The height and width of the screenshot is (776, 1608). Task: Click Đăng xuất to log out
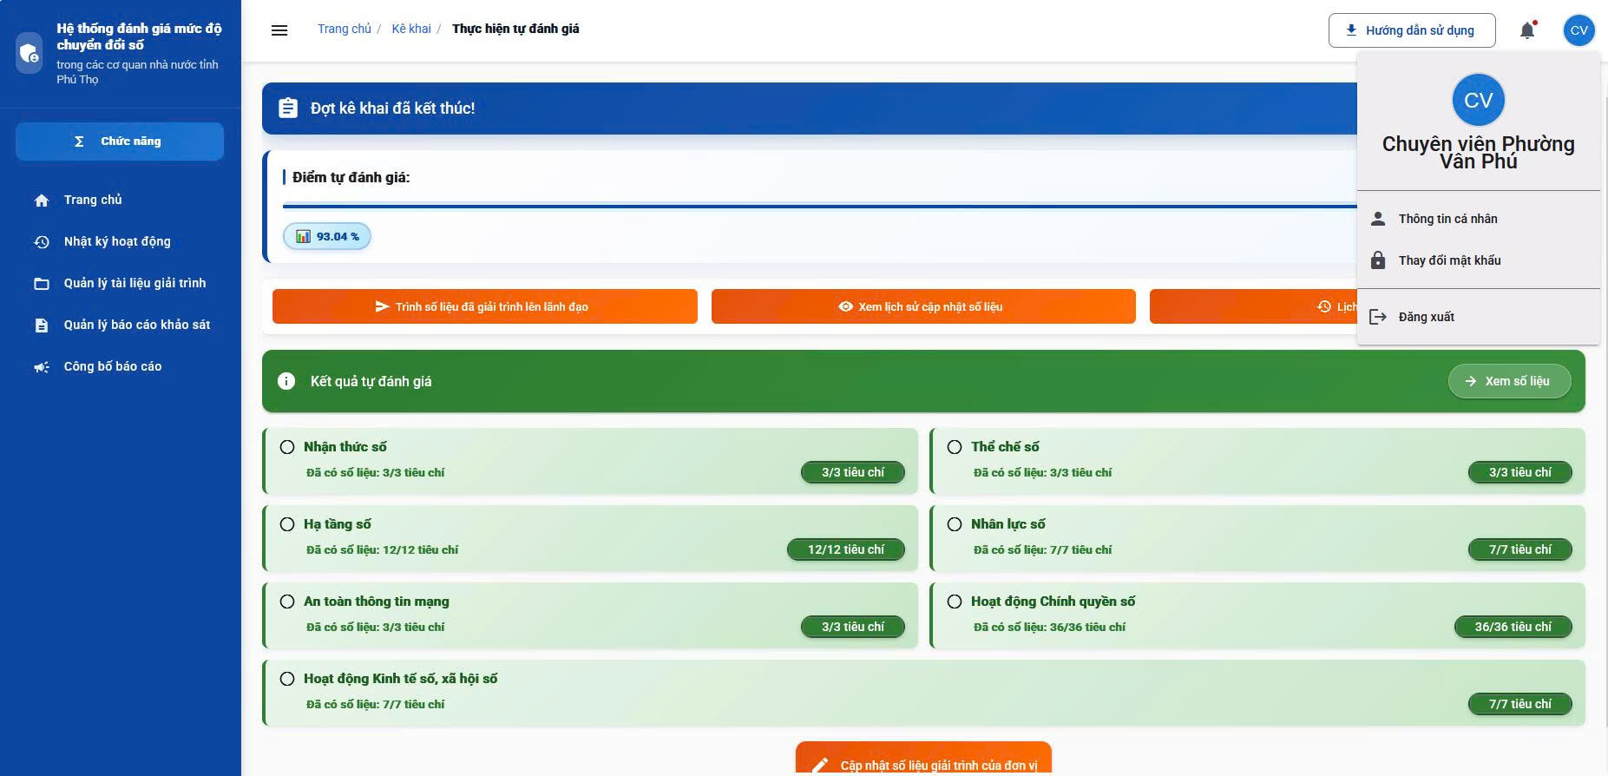[x=1426, y=317]
